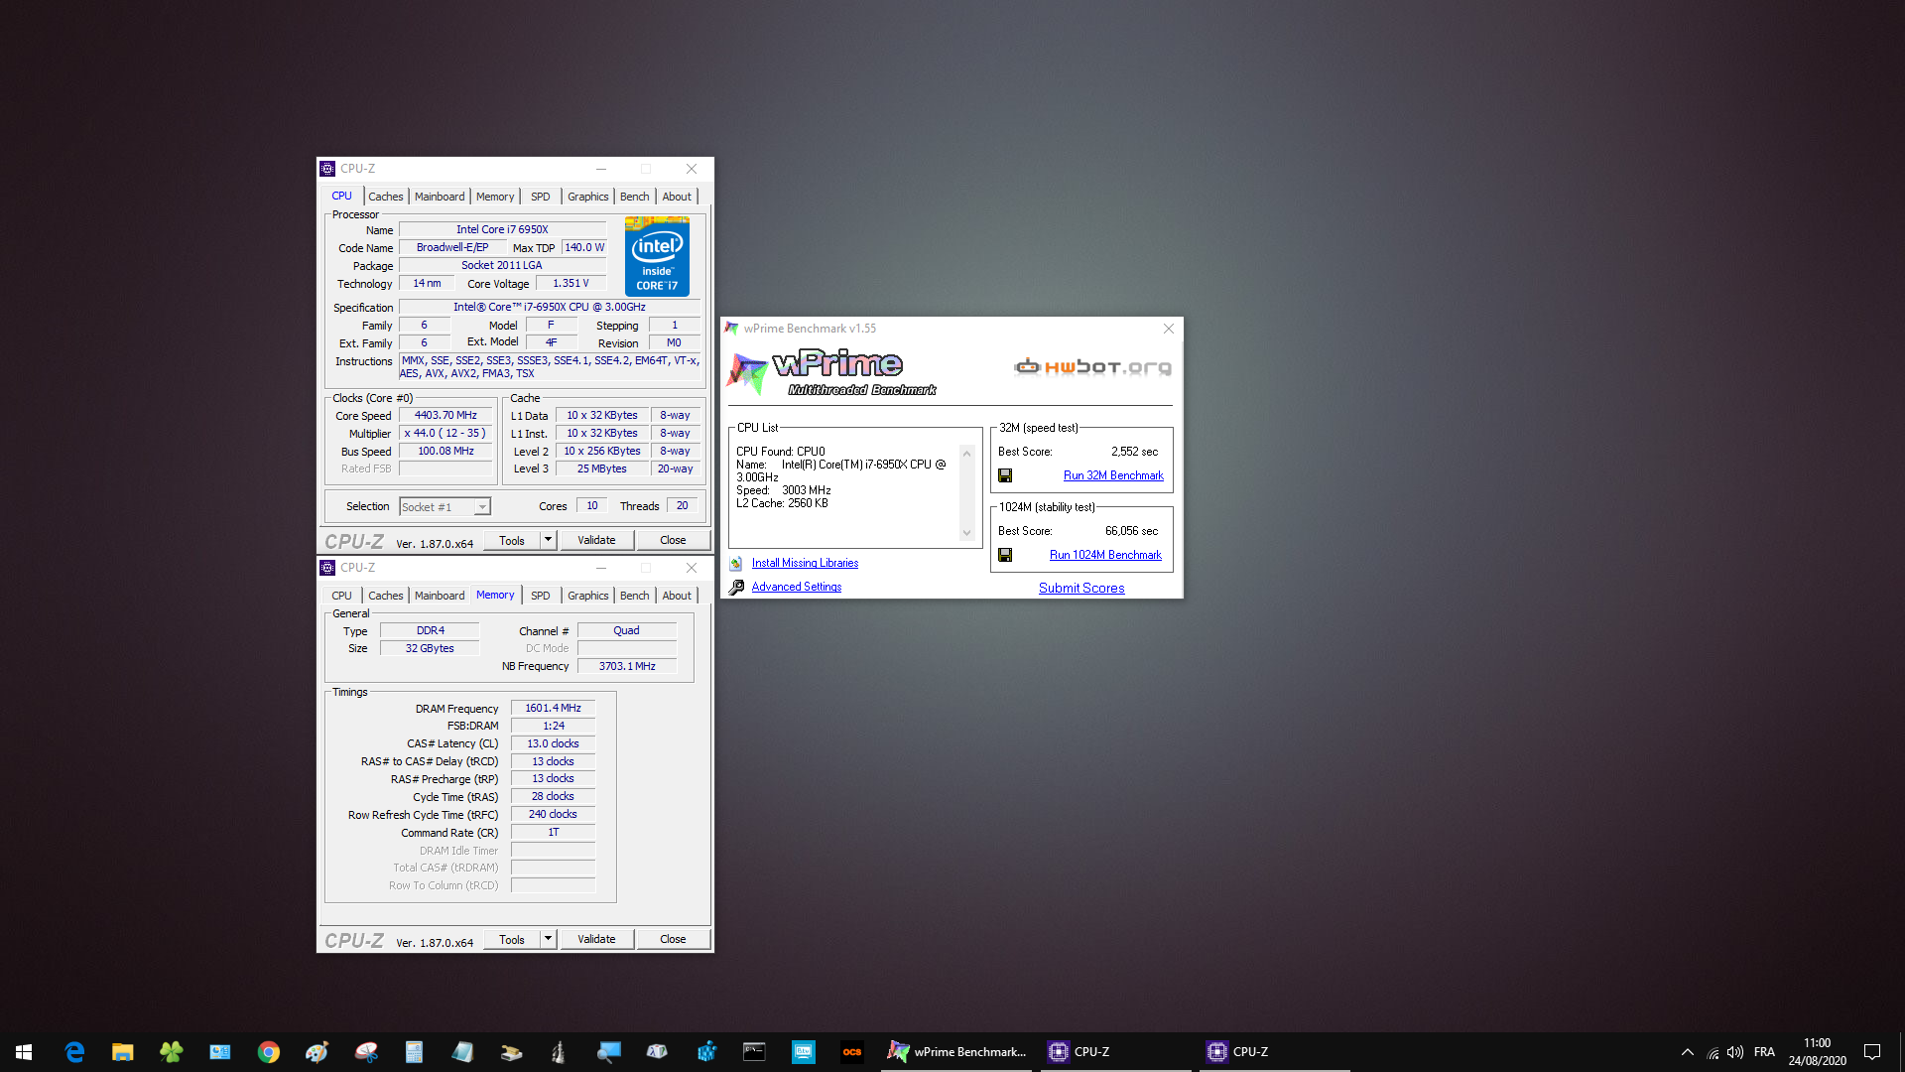This screenshot has width=1905, height=1072.
Task: Open the OCB app in taskbar
Action: point(852,1052)
